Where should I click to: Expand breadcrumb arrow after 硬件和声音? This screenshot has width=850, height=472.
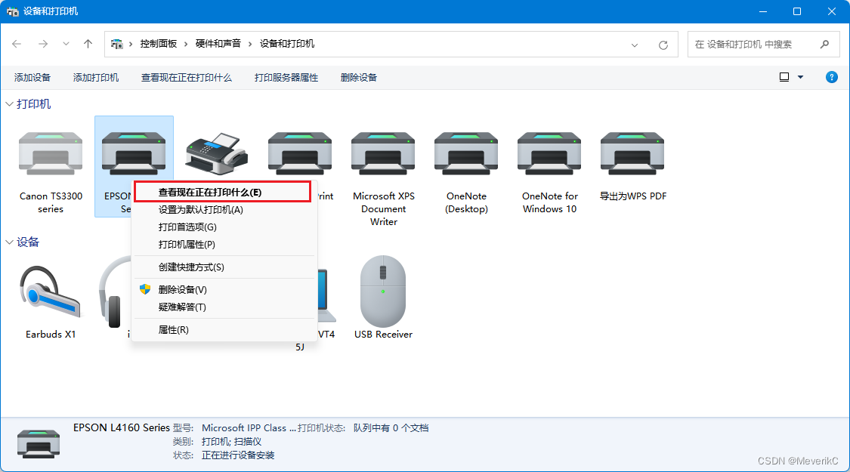[x=250, y=44]
